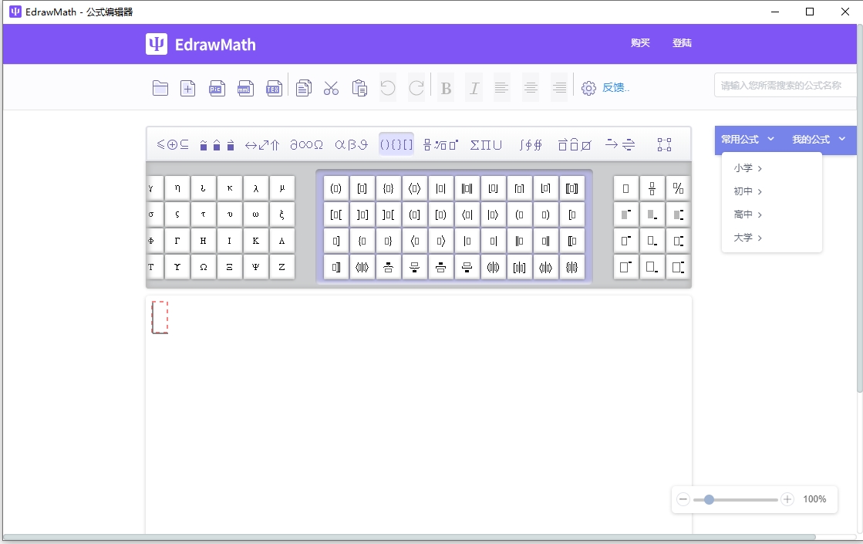Insert absolute value |▯| template
The width and height of the screenshot is (863, 544).
pyautogui.click(x=441, y=188)
